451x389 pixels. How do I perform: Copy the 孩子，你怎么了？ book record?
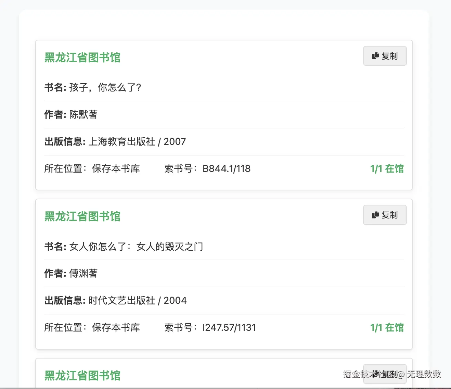coord(385,56)
